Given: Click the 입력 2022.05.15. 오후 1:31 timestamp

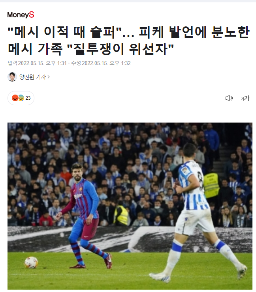Looking at the screenshot, I should (37, 63).
